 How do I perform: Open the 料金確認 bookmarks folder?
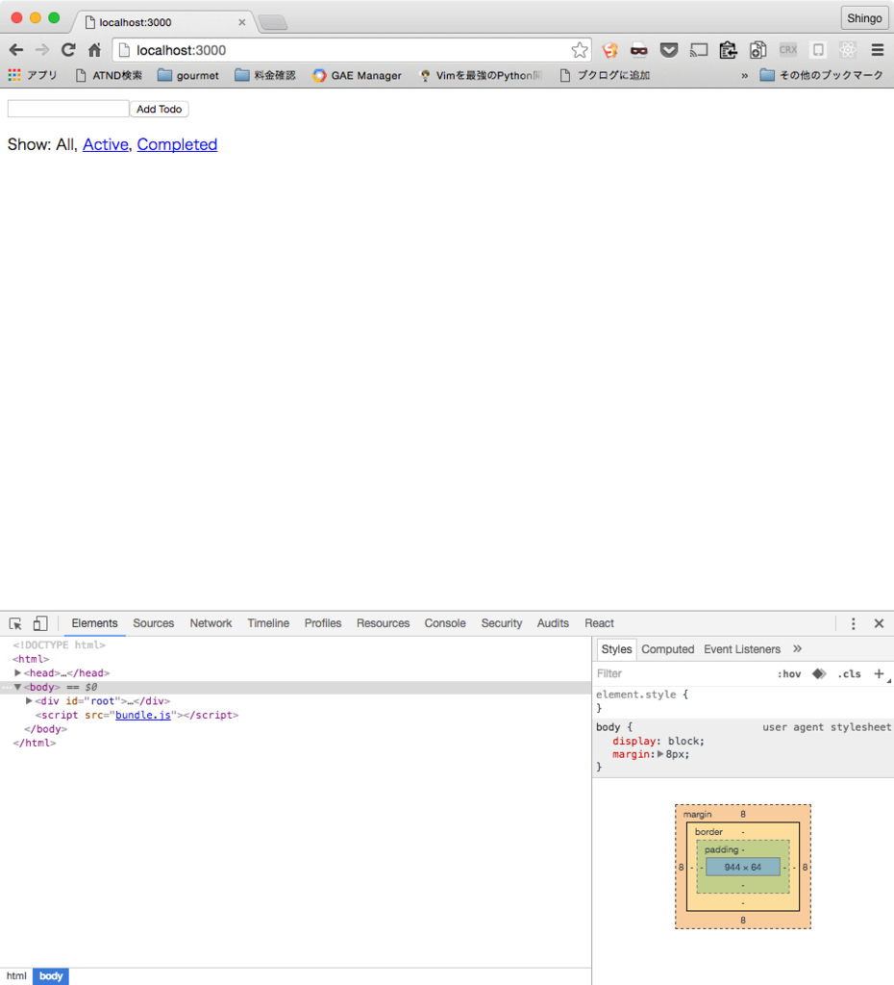pyautogui.click(x=265, y=75)
